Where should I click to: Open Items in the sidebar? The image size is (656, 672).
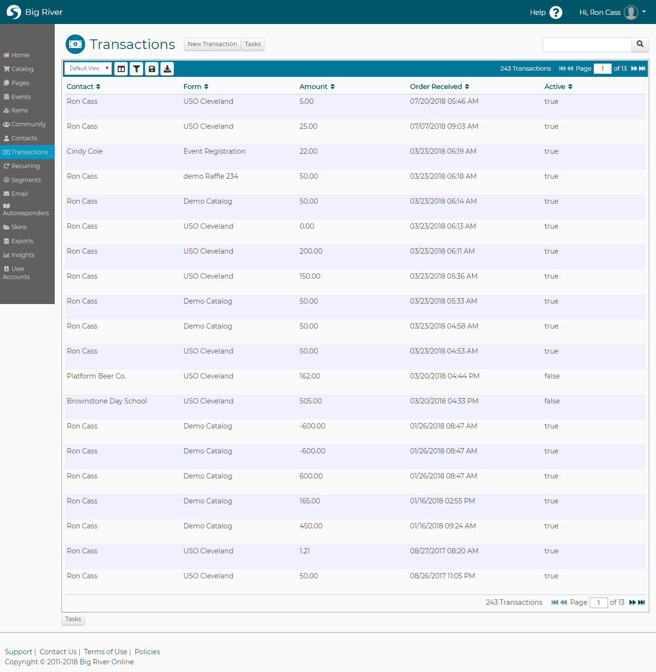point(27,110)
